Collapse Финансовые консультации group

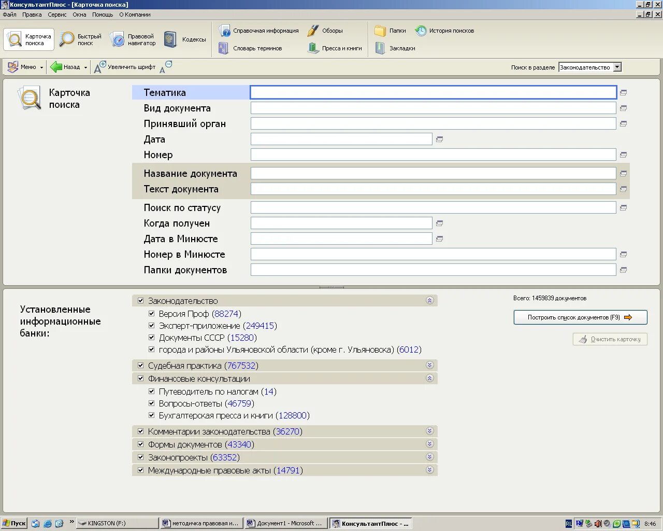coord(429,378)
